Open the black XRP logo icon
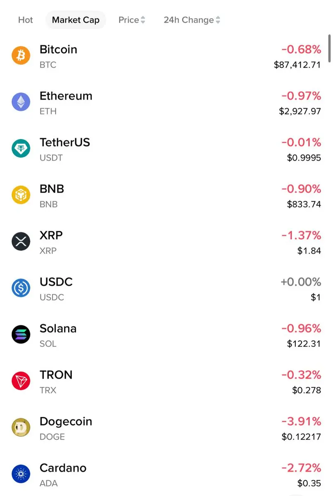The height and width of the screenshot is (496, 333). (21, 241)
